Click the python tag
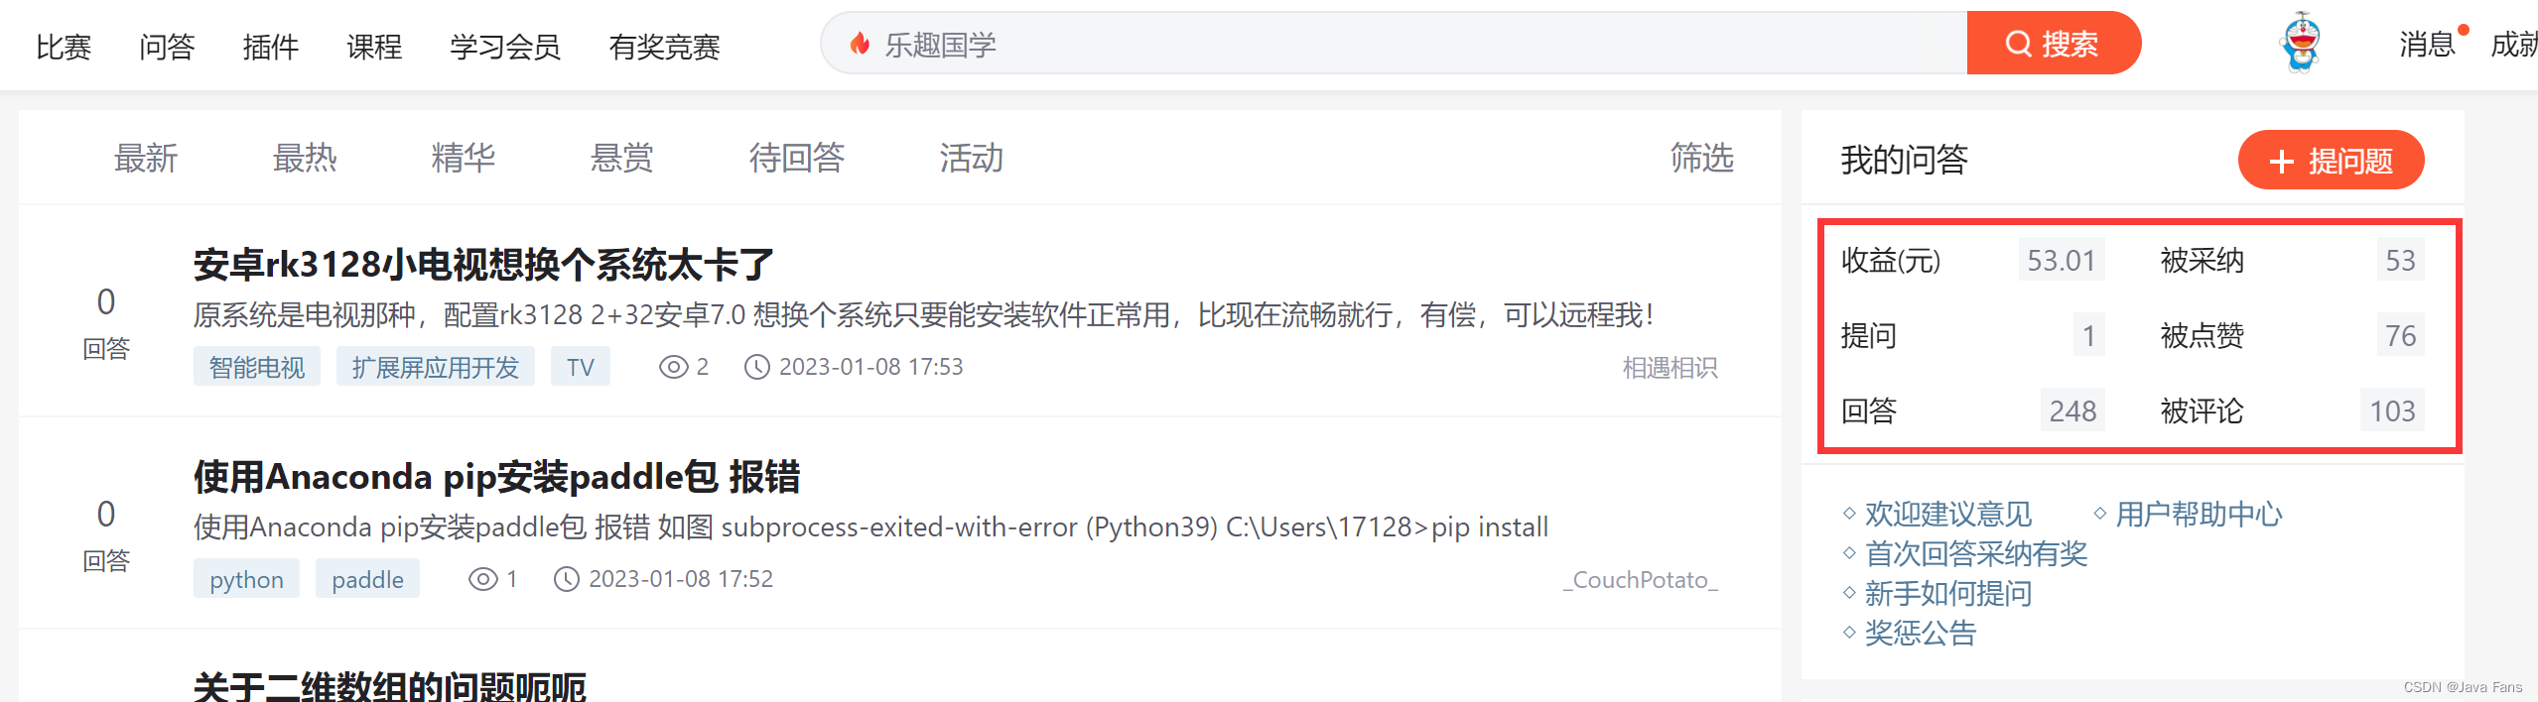Image resolution: width=2538 pixels, height=702 pixels. (x=246, y=579)
